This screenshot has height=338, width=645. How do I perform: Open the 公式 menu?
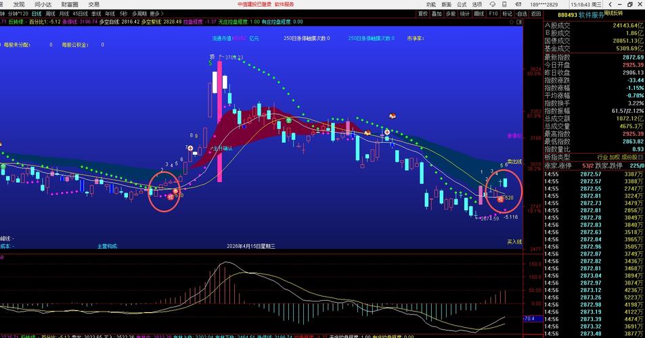pos(462,4)
